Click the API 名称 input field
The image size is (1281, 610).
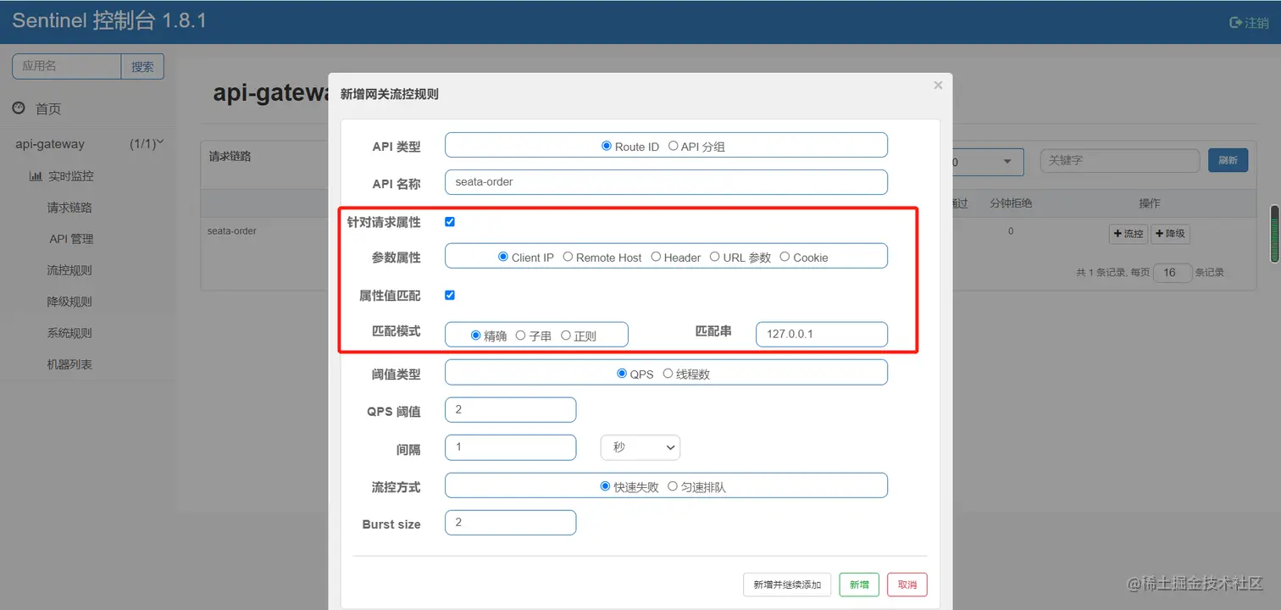(x=666, y=182)
